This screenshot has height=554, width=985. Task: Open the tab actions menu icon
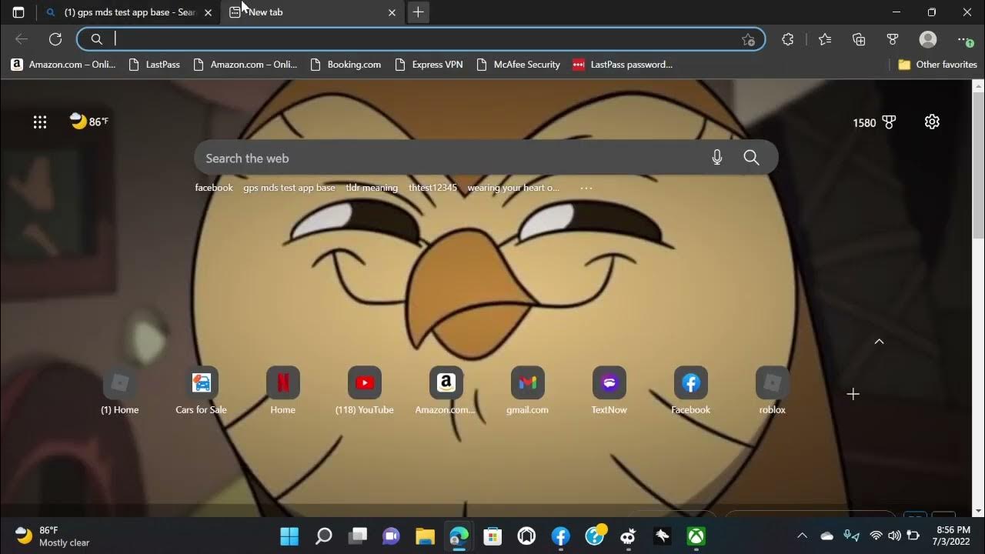(x=18, y=12)
